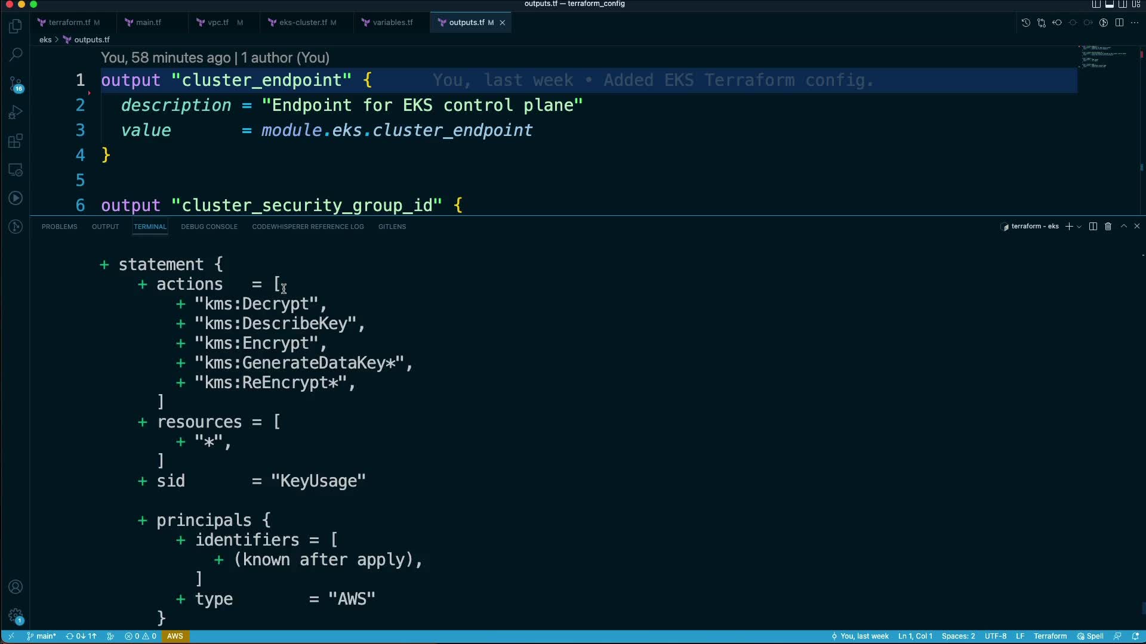Image resolution: width=1146 pixels, height=644 pixels.
Task: Toggle primary sidebar layout button
Action: coord(1096,4)
